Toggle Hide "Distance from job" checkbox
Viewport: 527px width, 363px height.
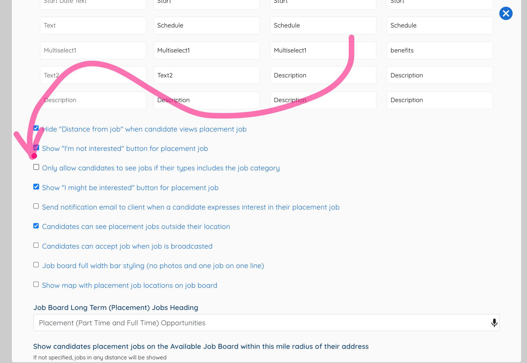click(x=36, y=128)
